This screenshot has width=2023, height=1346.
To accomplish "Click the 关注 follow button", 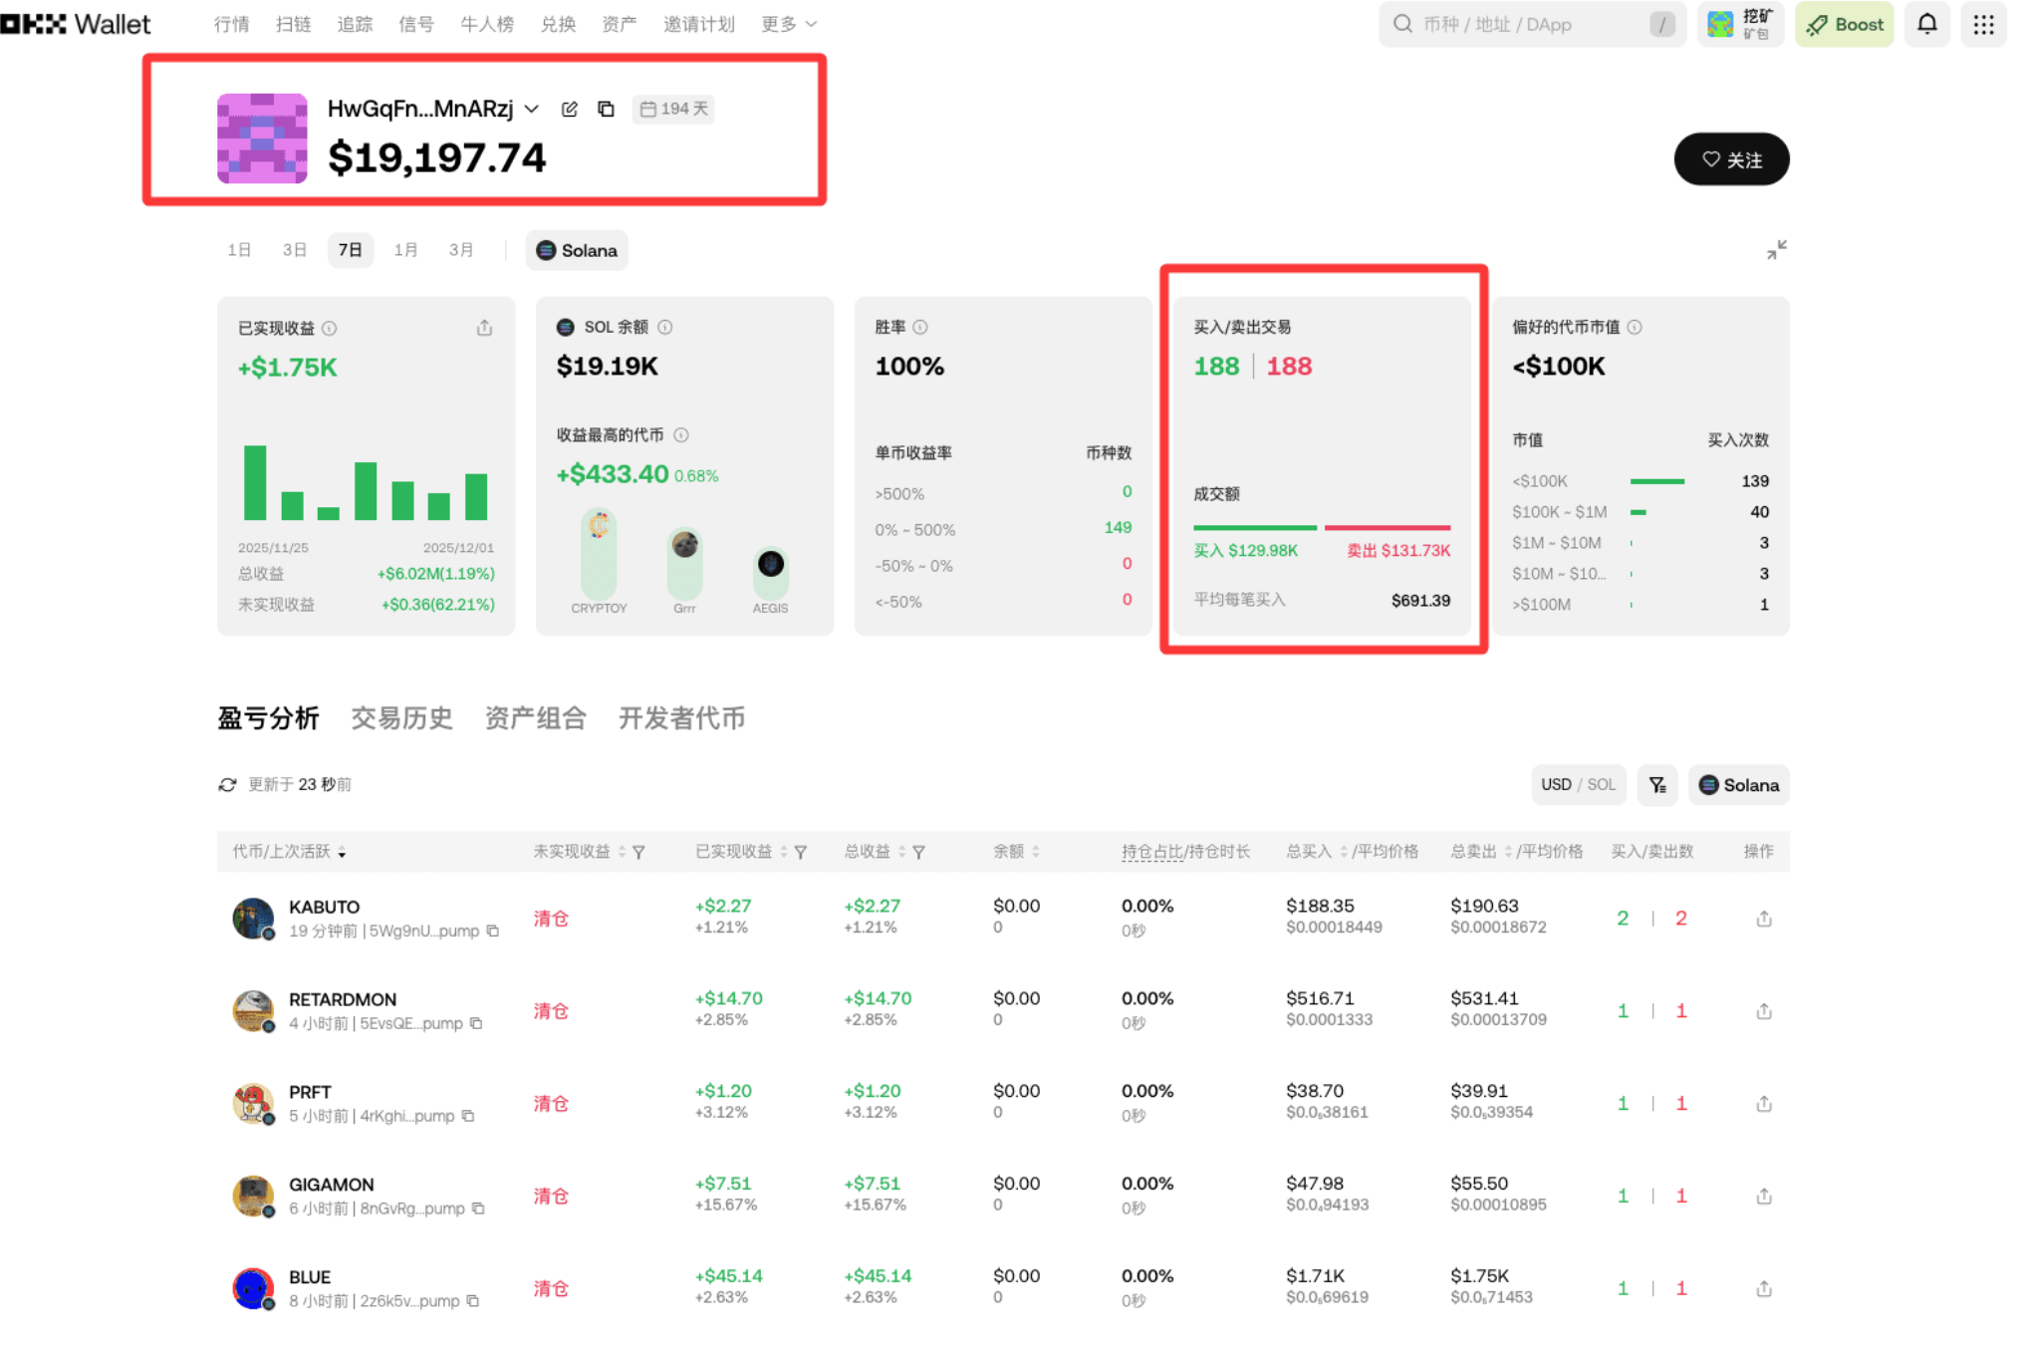I will coord(1731,159).
